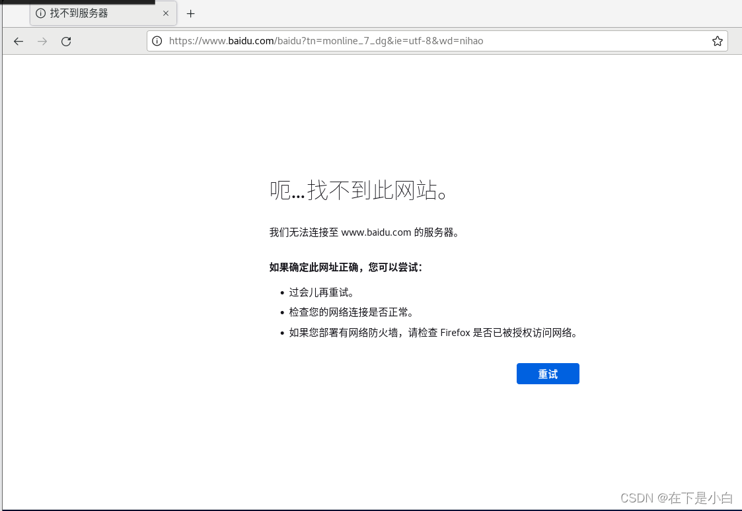Click the forward navigation arrow
The height and width of the screenshot is (511, 742).
42,41
